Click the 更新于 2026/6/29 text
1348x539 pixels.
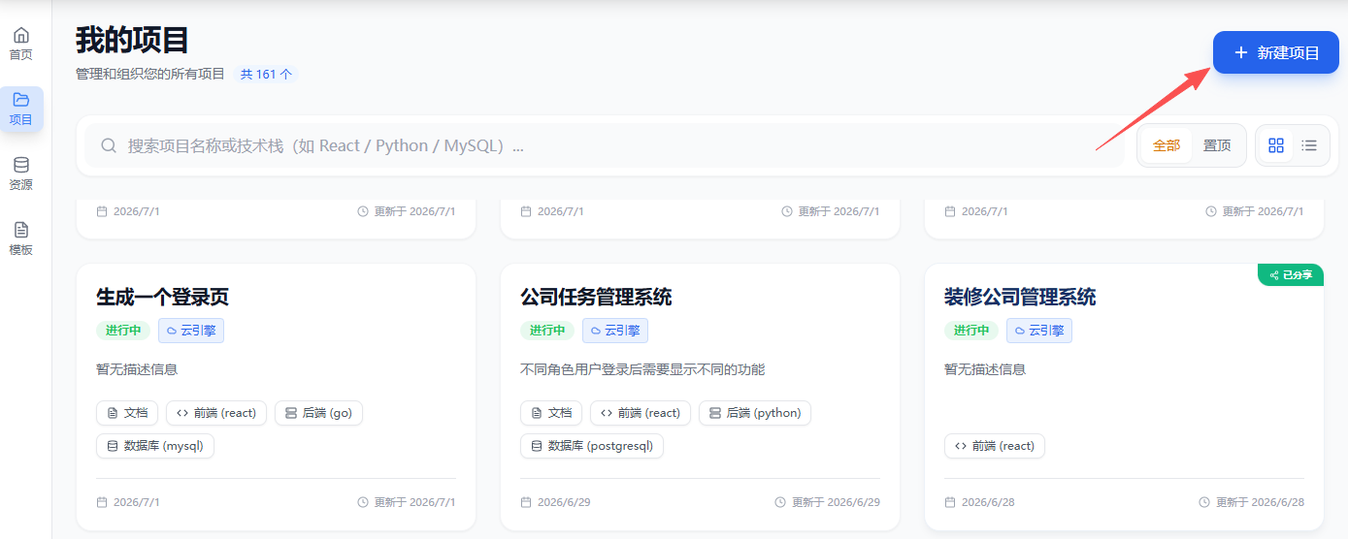(x=836, y=502)
